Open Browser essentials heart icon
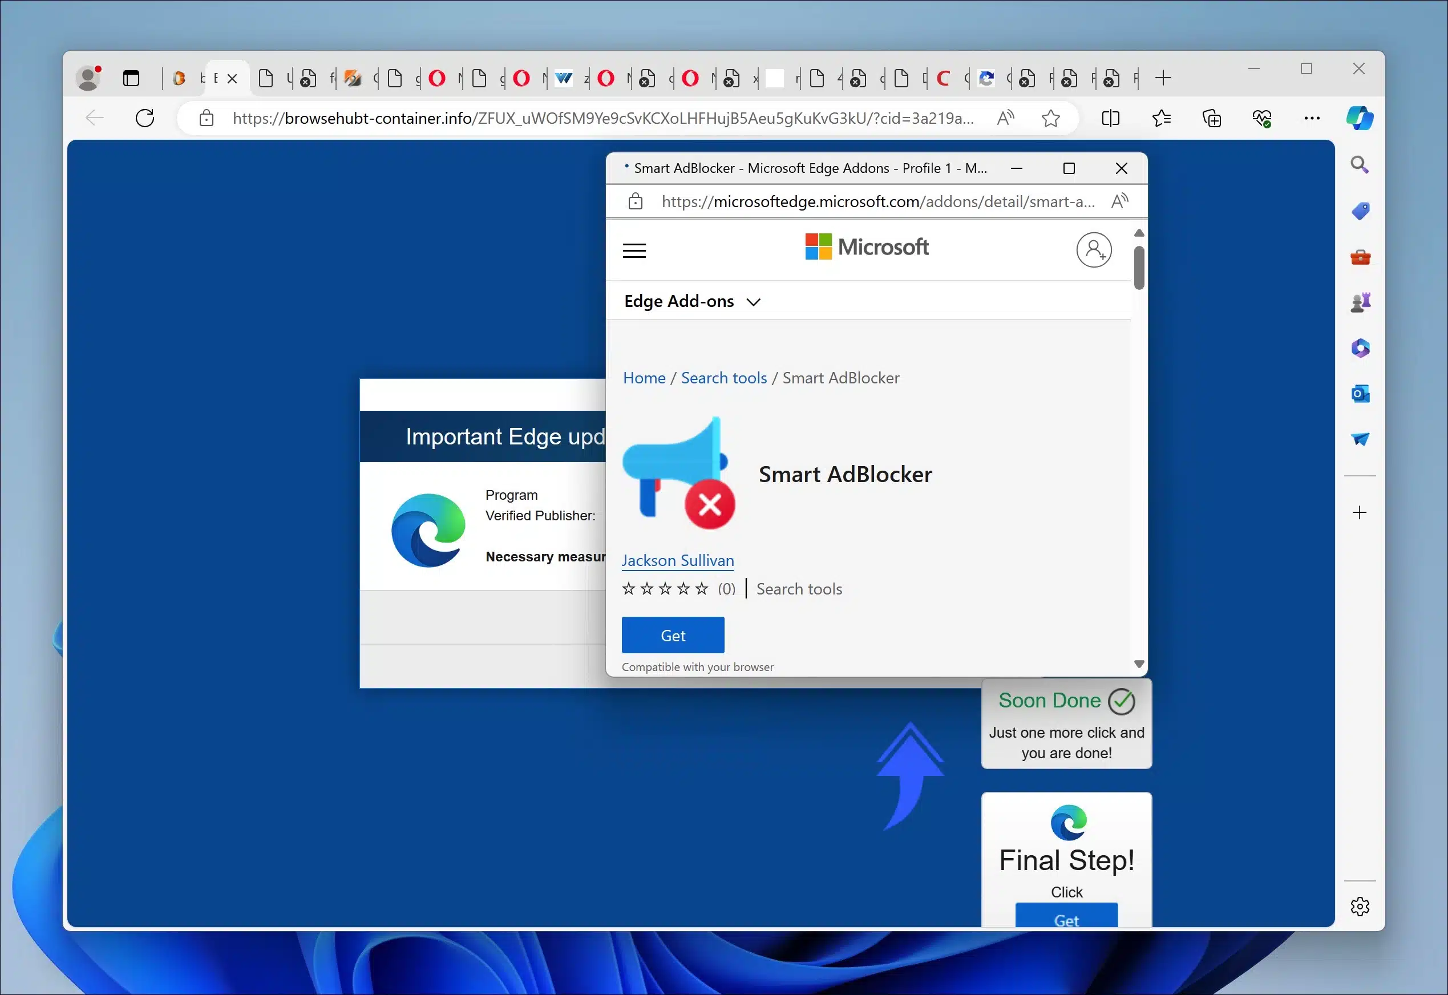1448x995 pixels. pos(1261,119)
